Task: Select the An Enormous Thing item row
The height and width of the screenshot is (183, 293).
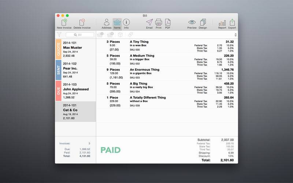Action: (x=167, y=74)
